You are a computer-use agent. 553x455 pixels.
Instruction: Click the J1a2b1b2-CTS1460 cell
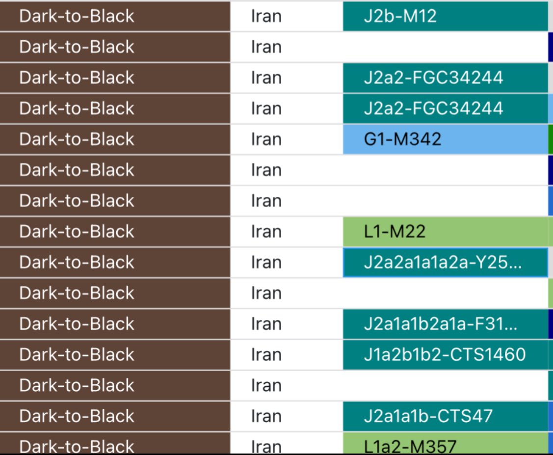tap(446, 354)
